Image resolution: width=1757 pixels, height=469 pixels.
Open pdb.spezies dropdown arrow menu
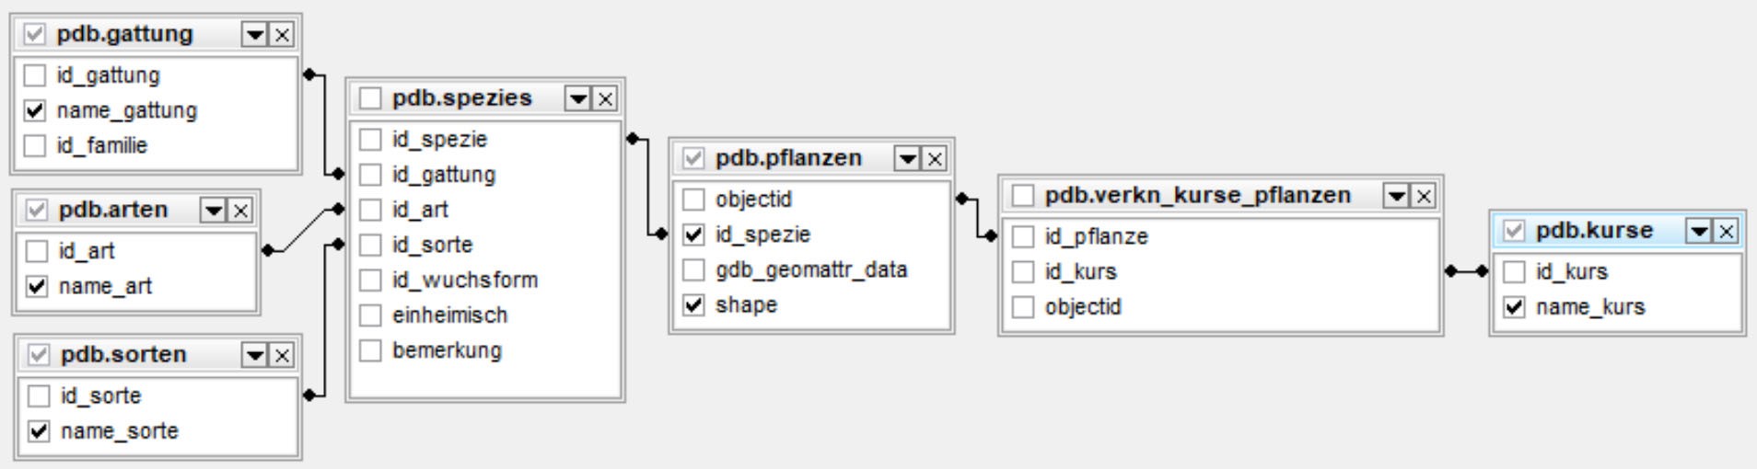577,99
